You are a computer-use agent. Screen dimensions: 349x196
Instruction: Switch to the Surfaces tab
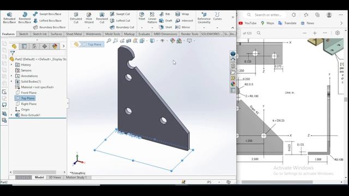pos(56,34)
